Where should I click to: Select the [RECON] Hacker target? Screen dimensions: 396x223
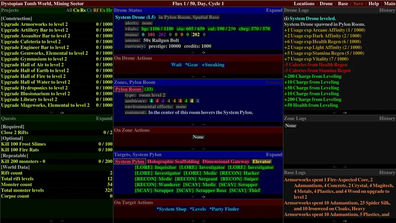[239, 173]
